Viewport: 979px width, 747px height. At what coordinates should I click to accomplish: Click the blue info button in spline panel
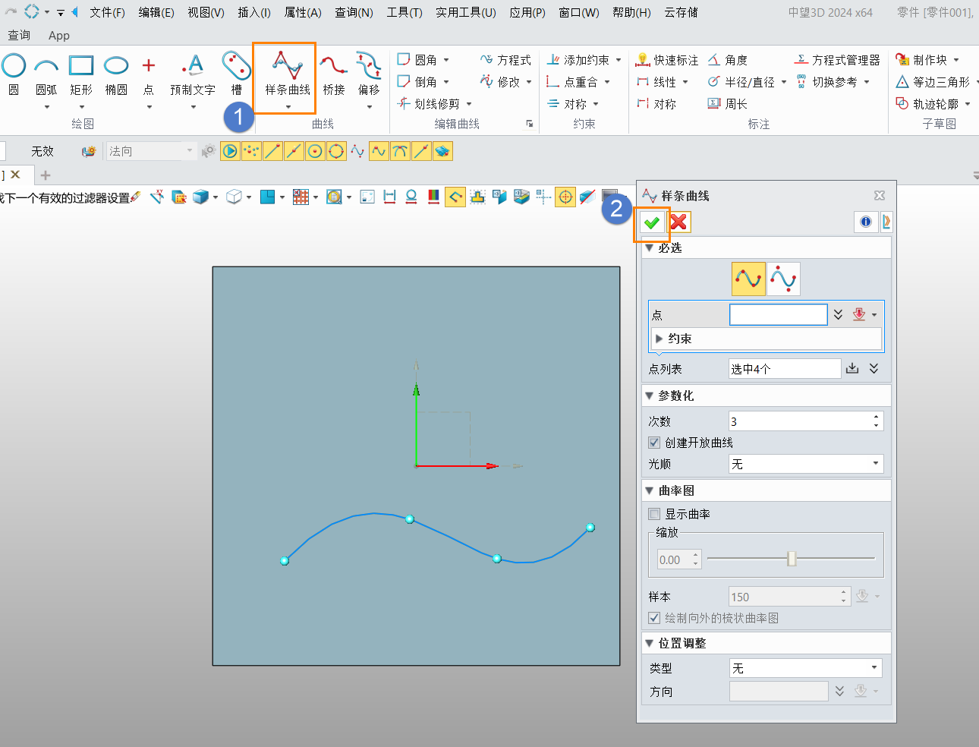pyautogui.click(x=866, y=222)
